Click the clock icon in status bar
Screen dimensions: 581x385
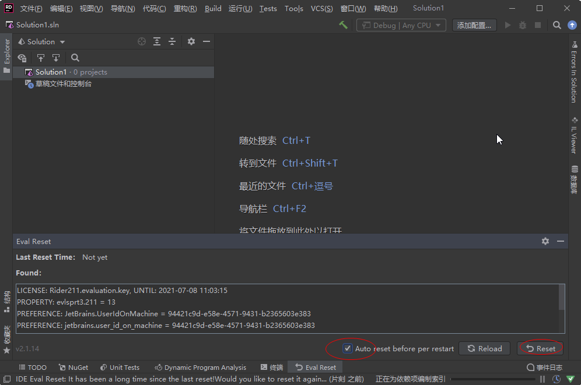pyautogui.click(x=556, y=379)
